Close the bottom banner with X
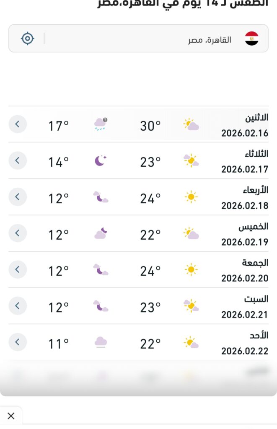The width and height of the screenshot is (277, 429). (11, 416)
